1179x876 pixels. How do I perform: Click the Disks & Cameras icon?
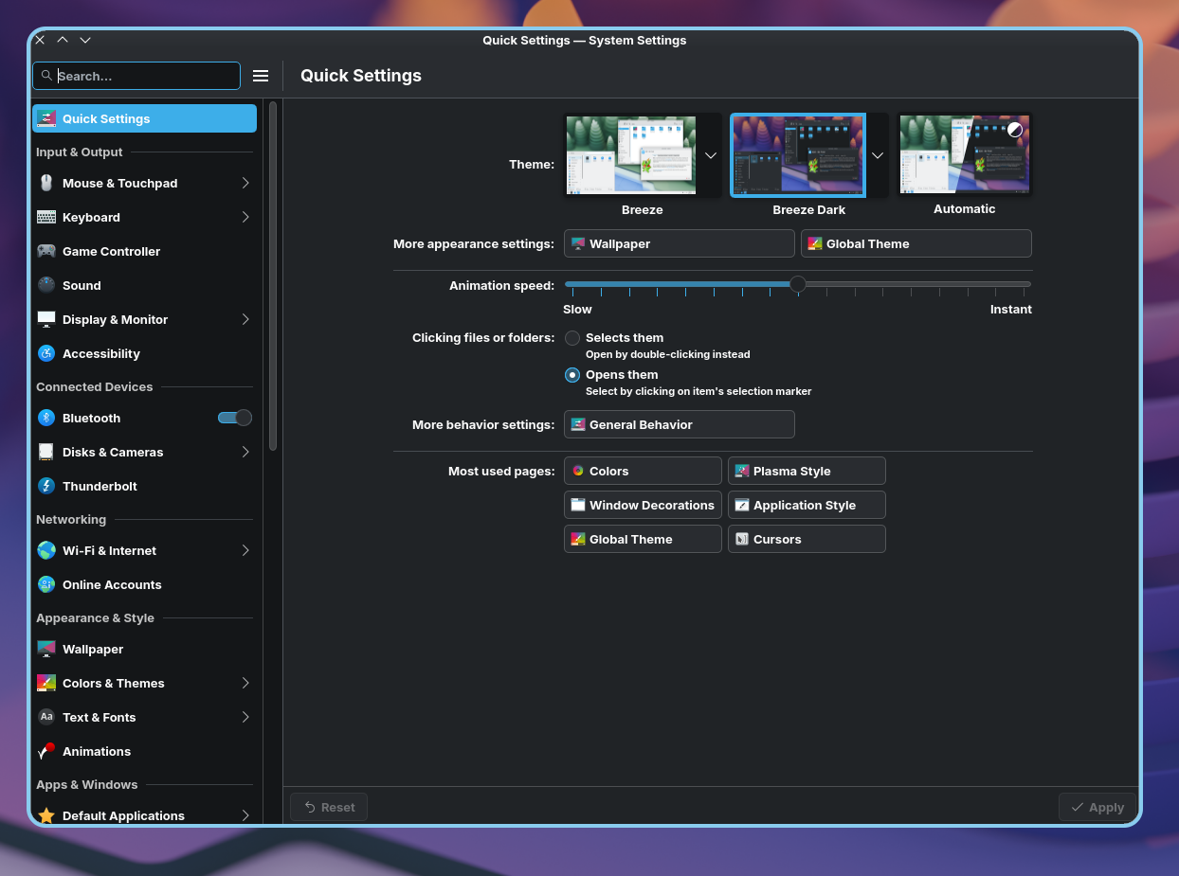coord(46,452)
